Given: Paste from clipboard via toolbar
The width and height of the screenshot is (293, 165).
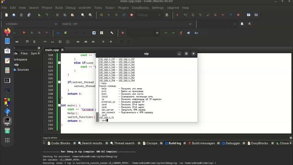Looking at the screenshot, I should (x=72, y=15).
